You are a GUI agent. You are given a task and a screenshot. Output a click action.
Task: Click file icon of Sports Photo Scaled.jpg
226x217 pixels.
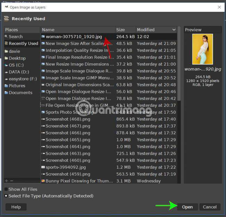[43, 112]
